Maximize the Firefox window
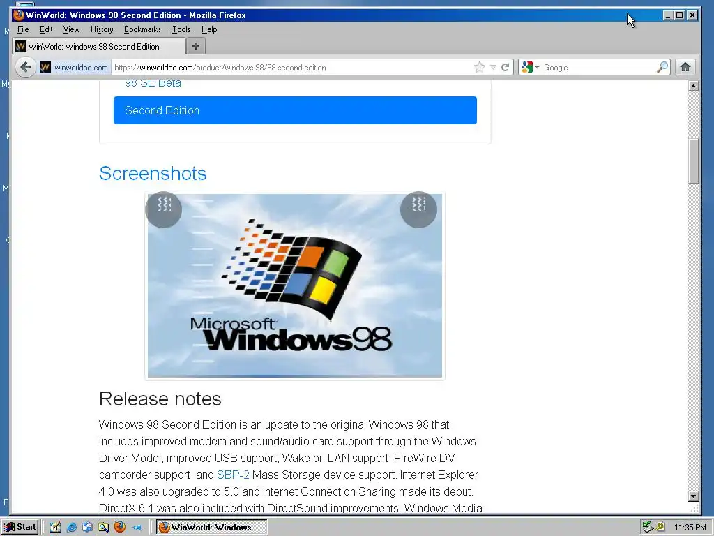This screenshot has width=714, height=536. click(679, 15)
